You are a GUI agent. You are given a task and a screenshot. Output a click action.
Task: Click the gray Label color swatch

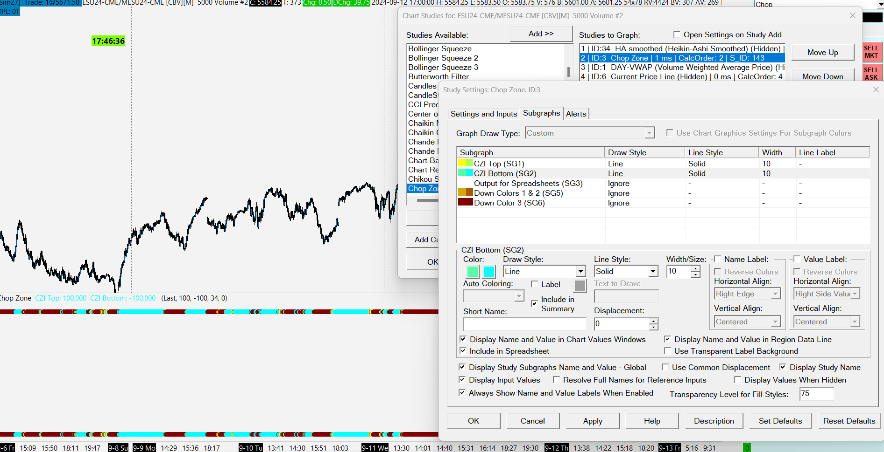coord(580,286)
